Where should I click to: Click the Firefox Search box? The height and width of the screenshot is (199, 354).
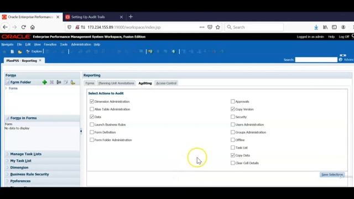point(254,27)
